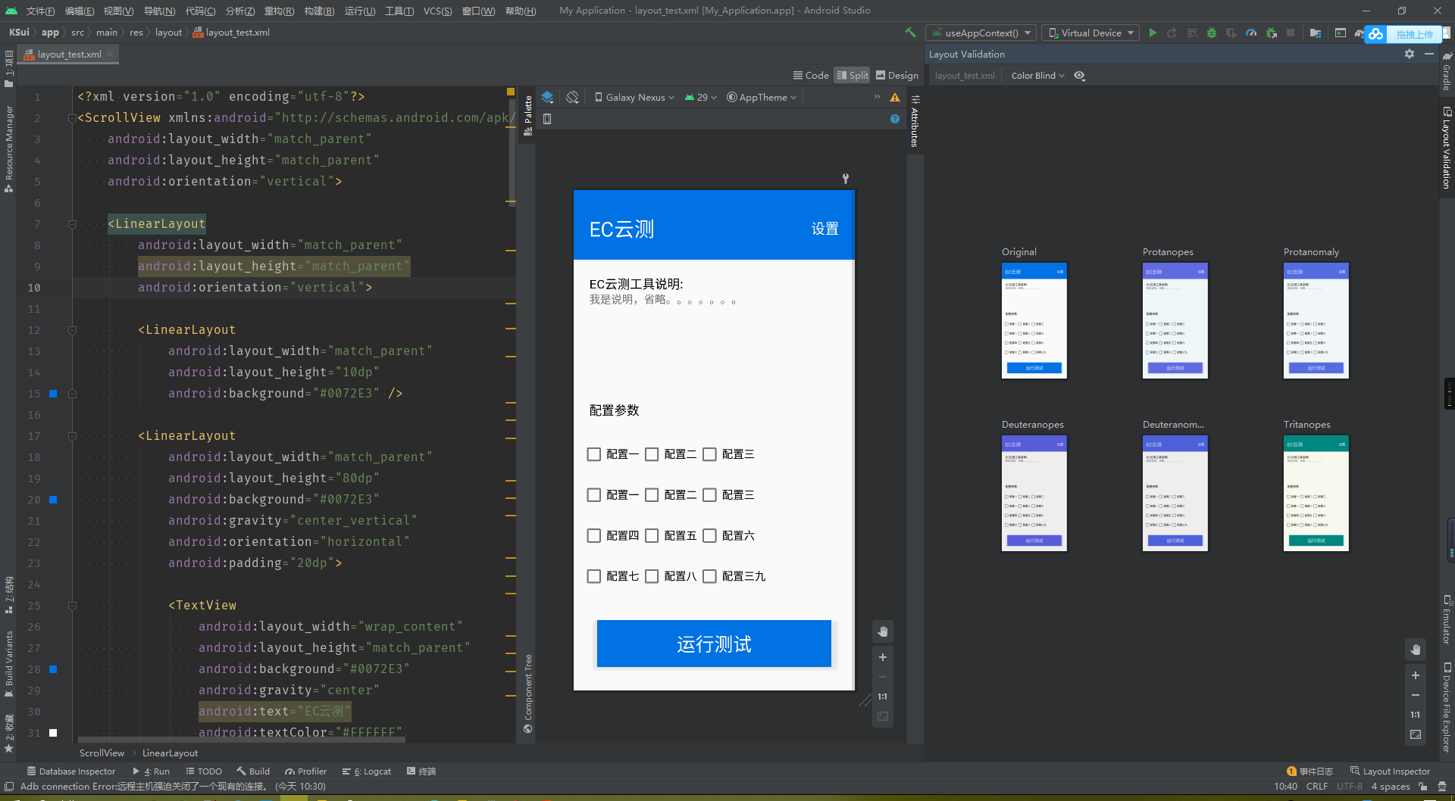Check the 配置三九 checkbox
The width and height of the screenshot is (1455, 801).
710,576
